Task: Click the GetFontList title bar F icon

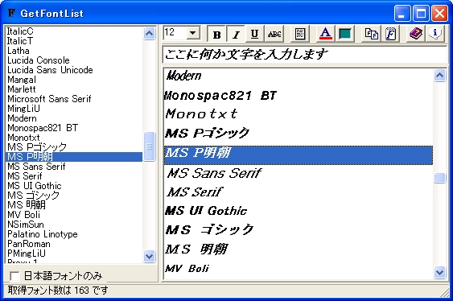Action: click(x=11, y=13)
